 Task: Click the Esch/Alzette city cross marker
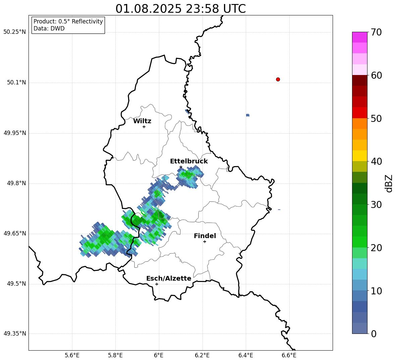[x=157, y=284]
